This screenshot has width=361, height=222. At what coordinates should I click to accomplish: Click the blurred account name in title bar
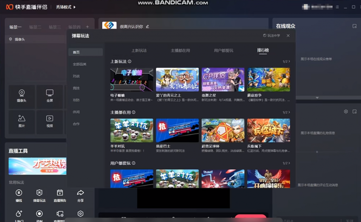(322, 7)
